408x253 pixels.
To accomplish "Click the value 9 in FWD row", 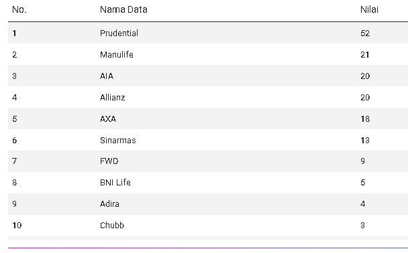I will [x=363, y=161].
